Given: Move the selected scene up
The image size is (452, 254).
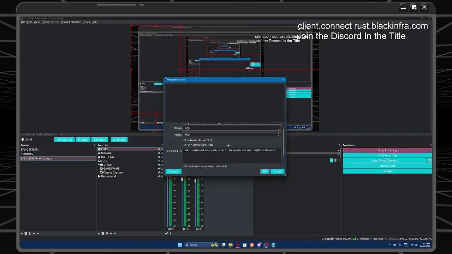Looking at the screenshot, I should (34, 233).
